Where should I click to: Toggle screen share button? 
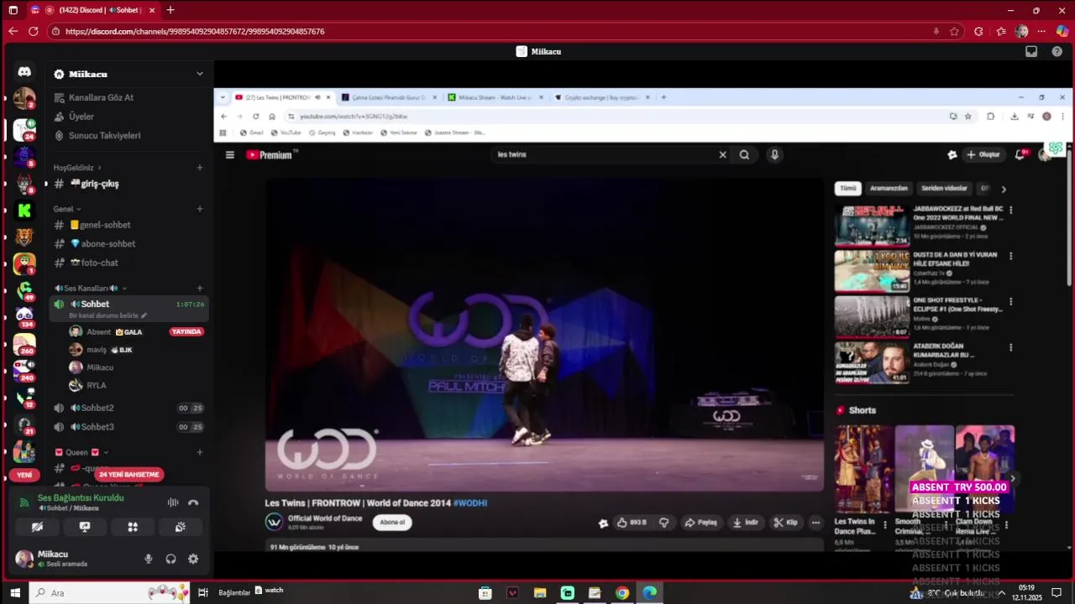coord(85,527)
